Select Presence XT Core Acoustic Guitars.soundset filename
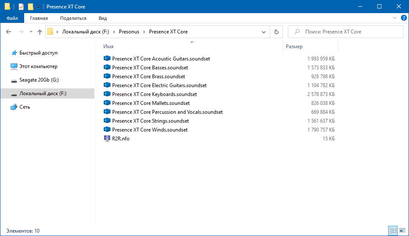Viewport: 409px width, 236px height. [161, 59]
